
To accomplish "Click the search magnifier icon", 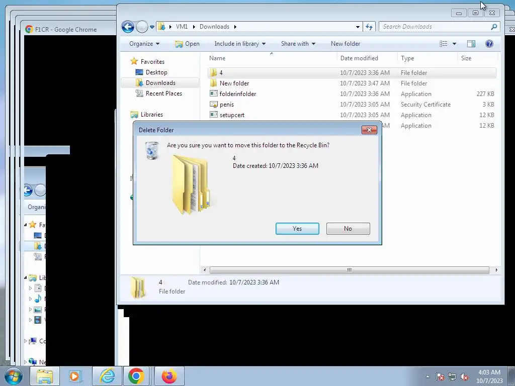I will pyautogui.click(x=494, y=27).
